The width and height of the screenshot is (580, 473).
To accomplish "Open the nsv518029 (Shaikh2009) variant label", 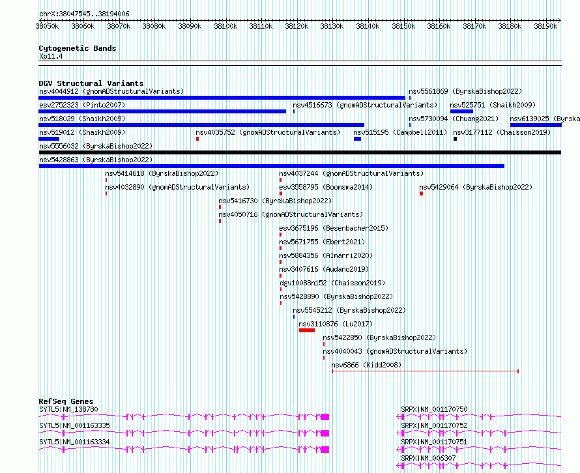I will point(82,119).
